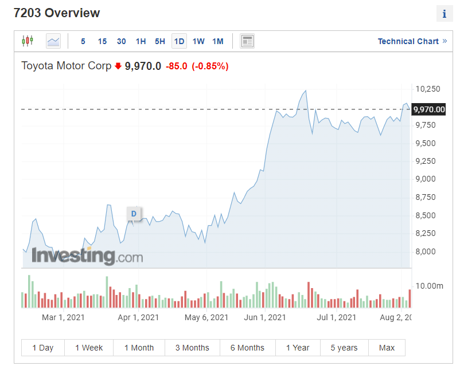The image size is (460, 374).
Task: Choose the 5H interval
Action: pos(160,41)
